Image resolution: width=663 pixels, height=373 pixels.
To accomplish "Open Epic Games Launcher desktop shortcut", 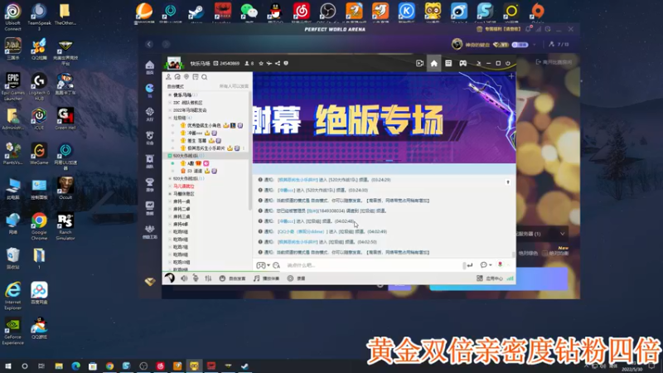I will point(13,86).
